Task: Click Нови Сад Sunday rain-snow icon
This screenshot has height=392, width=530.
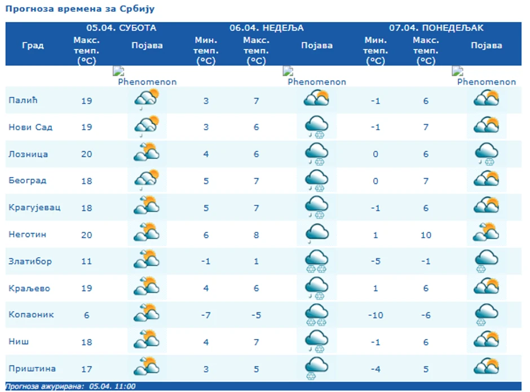Action: [x=317, y=126]
